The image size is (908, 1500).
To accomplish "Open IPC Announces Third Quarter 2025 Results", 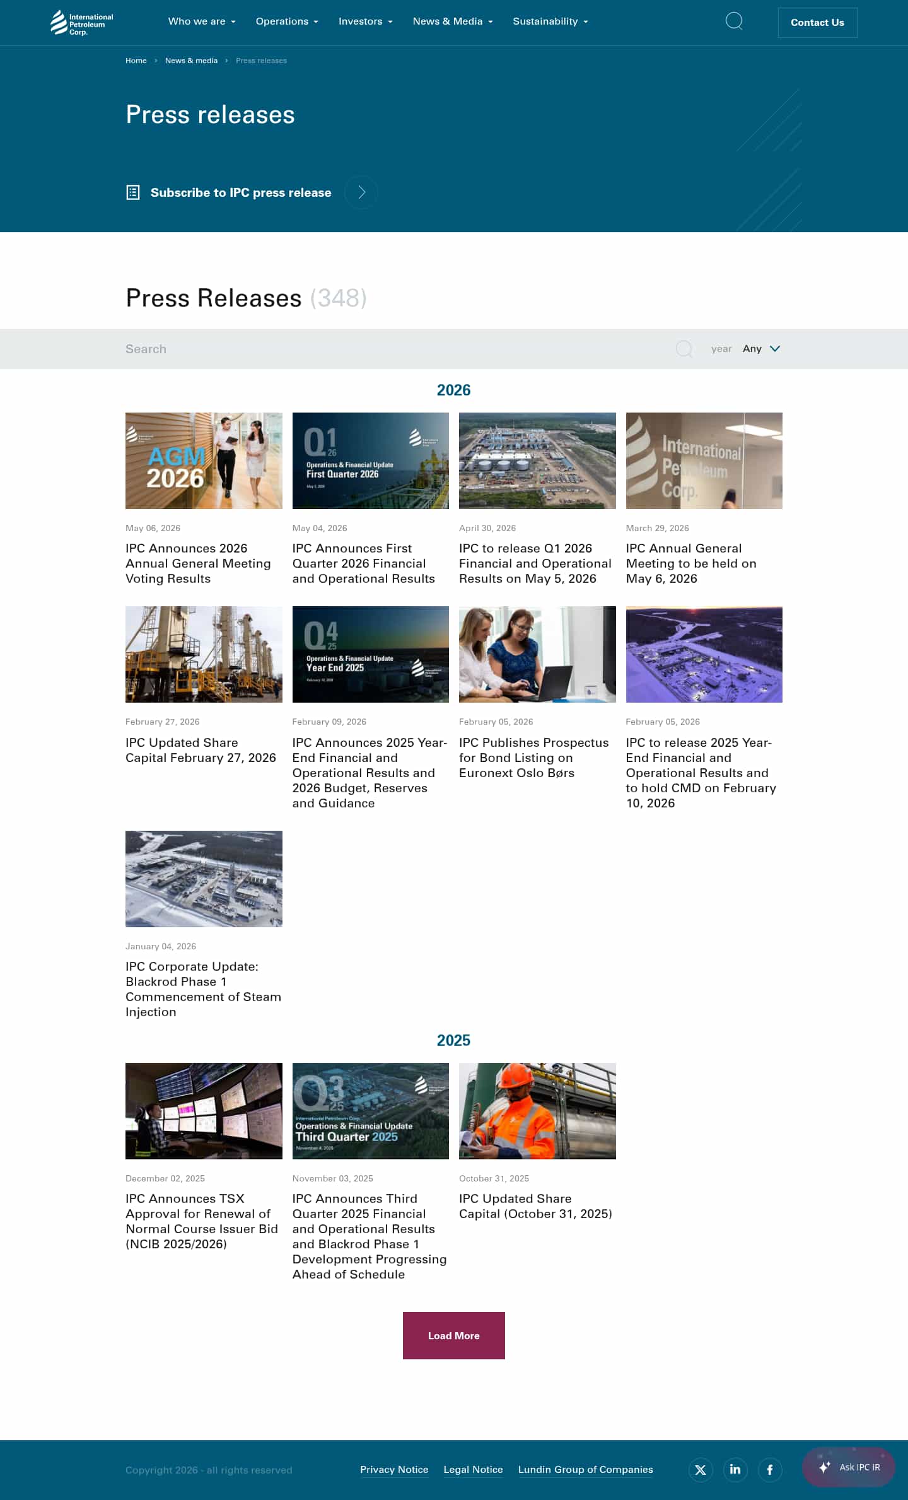I will click(x=370, y=1236).
